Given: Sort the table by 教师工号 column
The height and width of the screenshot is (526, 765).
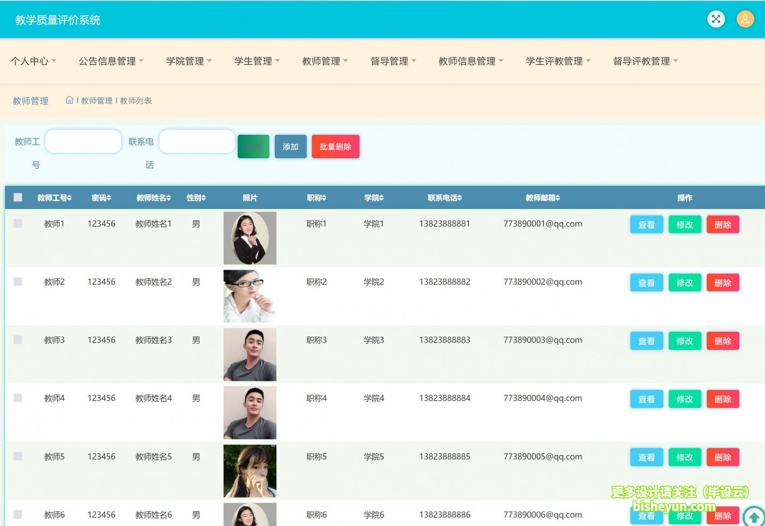Looking at the screenshot, I should click(54, 198).
